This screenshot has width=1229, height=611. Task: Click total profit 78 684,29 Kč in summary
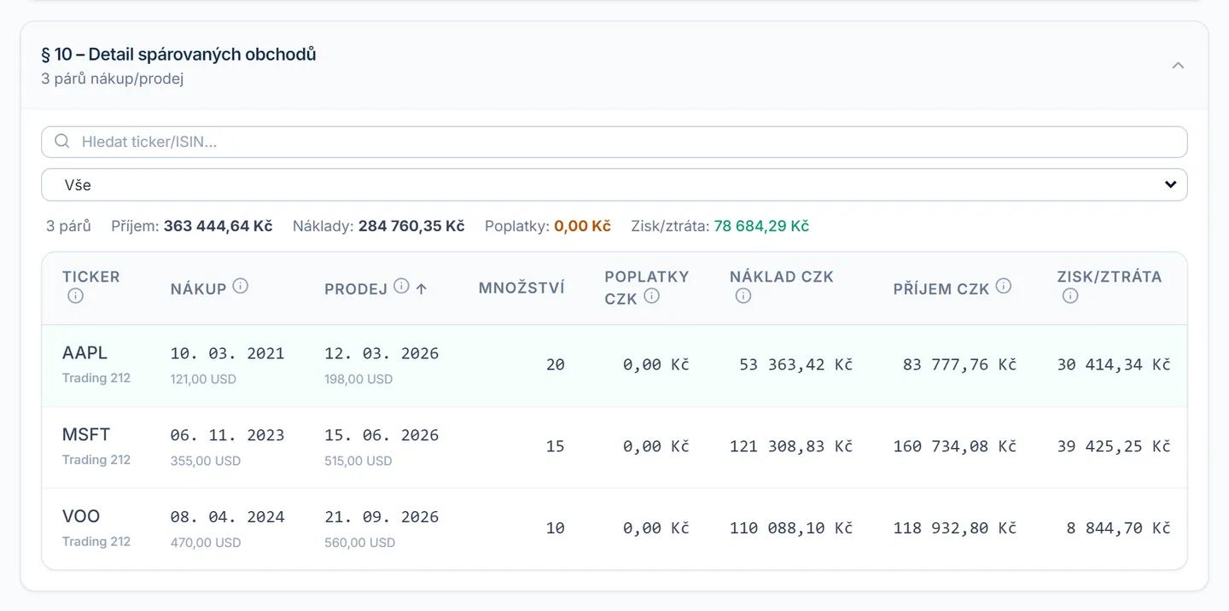coord(761,226)
